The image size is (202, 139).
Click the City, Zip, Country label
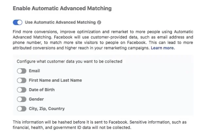(x=47, y=109)
